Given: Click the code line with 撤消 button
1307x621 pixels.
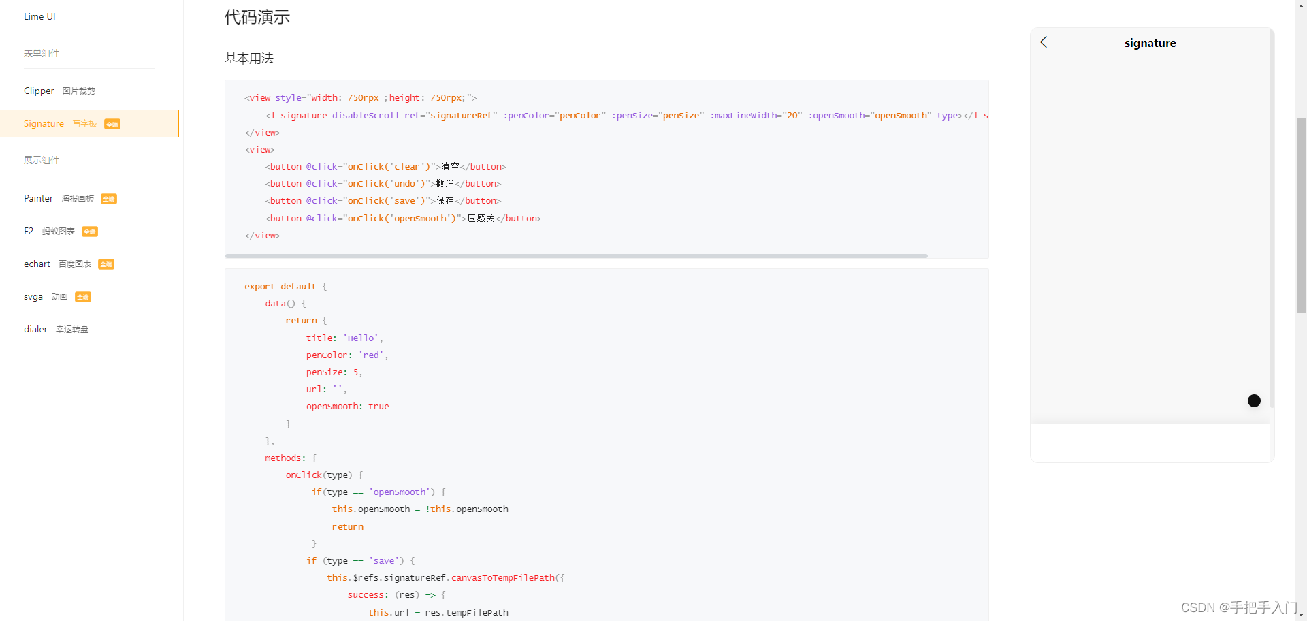Looking at the screenshot, I should click(x=383, y=183).
